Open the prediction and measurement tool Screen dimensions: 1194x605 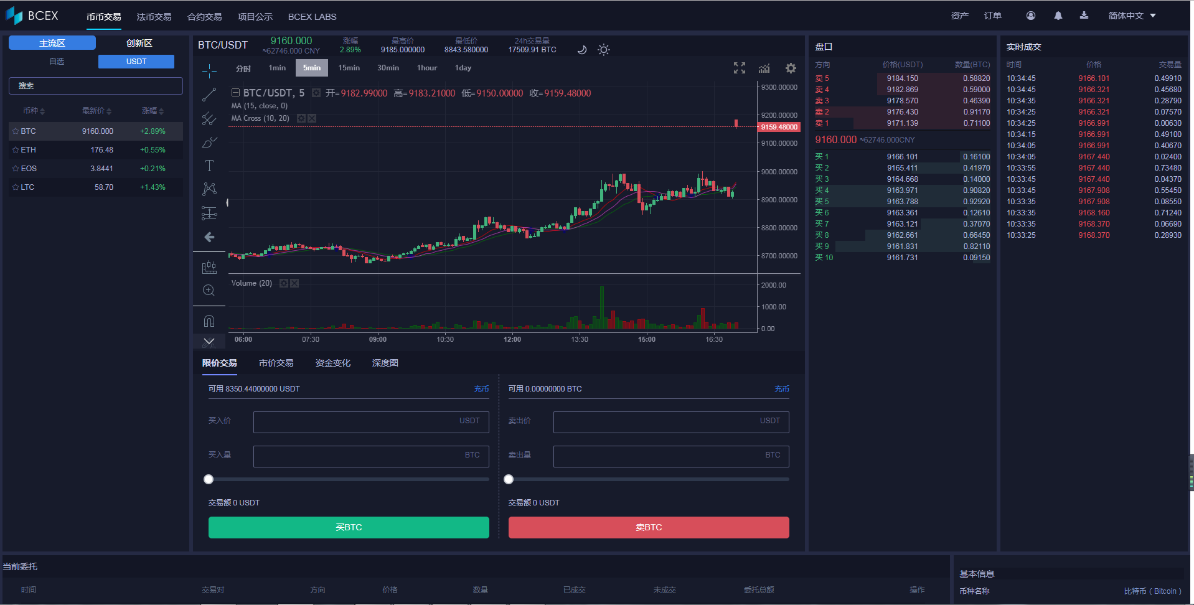209,213
